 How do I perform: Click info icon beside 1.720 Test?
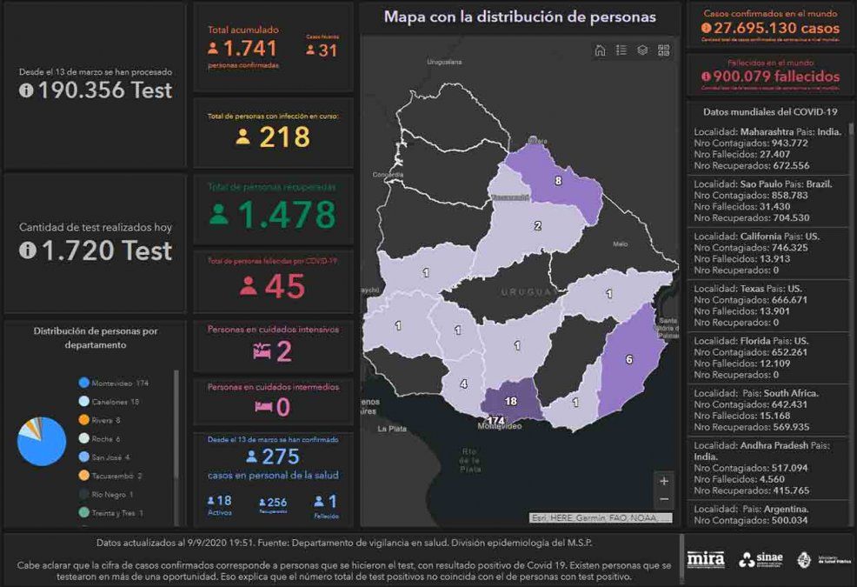[26, 251]
